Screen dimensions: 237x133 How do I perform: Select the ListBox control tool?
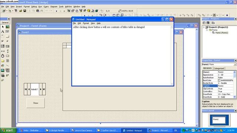point(7,46)
